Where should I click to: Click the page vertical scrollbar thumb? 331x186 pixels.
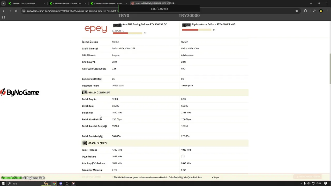click(x=330, y=68)
